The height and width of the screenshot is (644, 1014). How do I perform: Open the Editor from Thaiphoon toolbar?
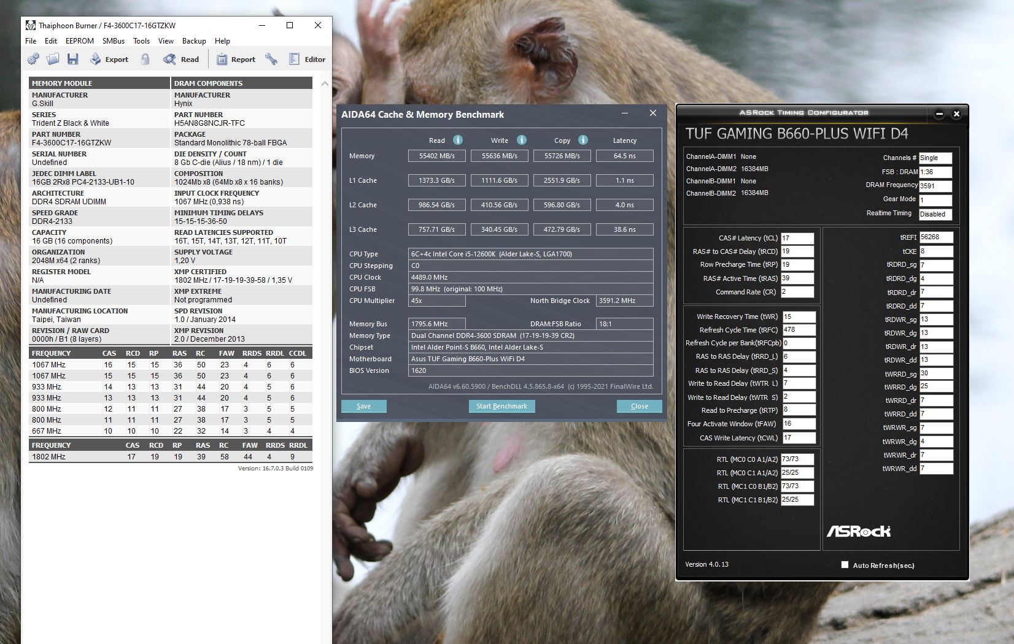click(307, 59)
